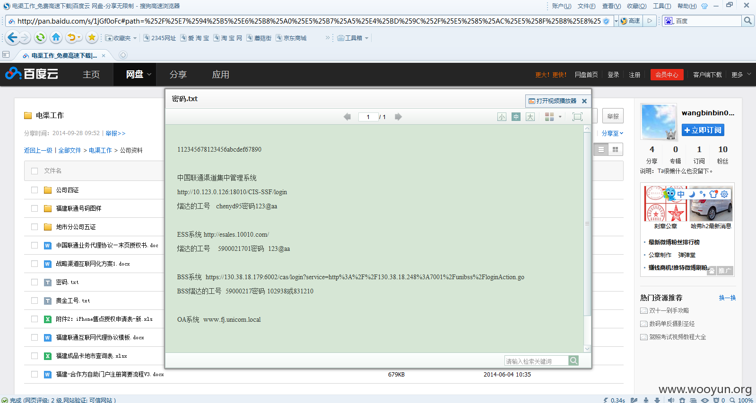Screen dimensions: 756x403
Task: Expand the 更多 menu in header
Action: pyautogui.click(x=741, y=74)
